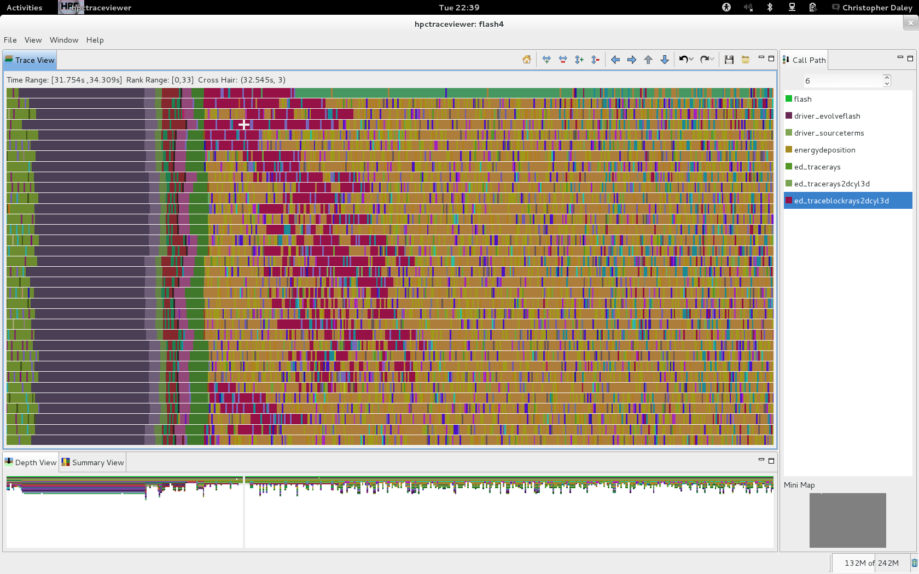Screen dimensions: 919x574
Task: Open the accessibility menu icon
Action: point(726,8)
